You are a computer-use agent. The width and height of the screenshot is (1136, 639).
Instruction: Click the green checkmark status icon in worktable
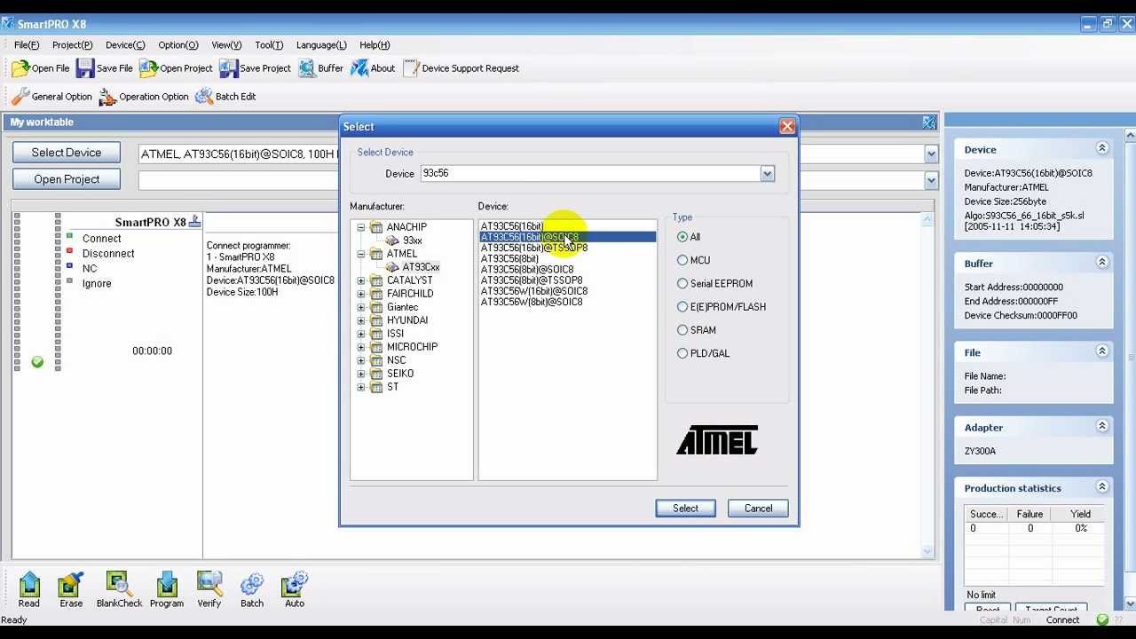pos(37,361)
